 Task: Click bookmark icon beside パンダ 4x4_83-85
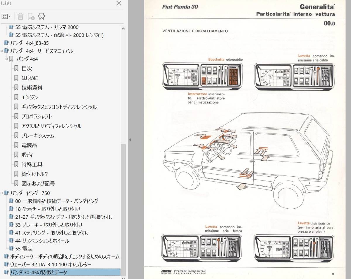[x=6, y=43]
